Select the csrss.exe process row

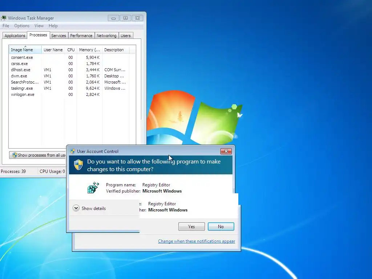pyautogui.click(x=72, y=64)
